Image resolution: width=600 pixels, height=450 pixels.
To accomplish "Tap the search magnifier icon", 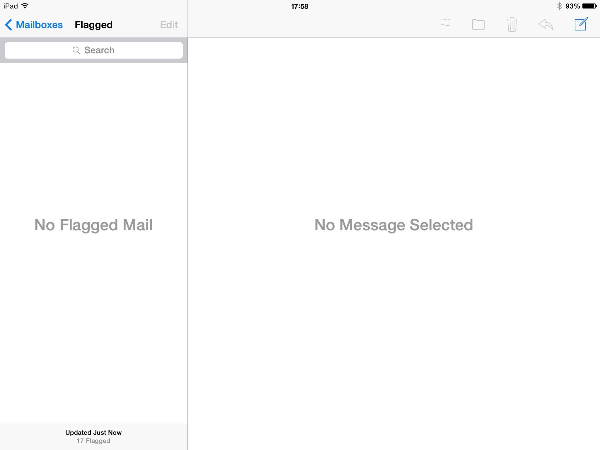I will [76, 50].
